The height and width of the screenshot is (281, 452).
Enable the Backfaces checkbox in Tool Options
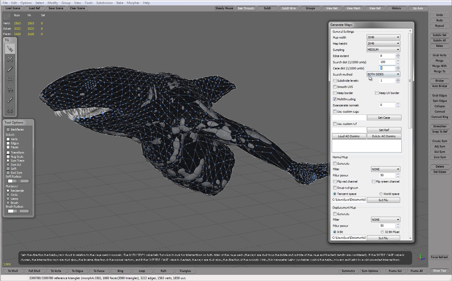pyautogui.click(x=8, y=130)
